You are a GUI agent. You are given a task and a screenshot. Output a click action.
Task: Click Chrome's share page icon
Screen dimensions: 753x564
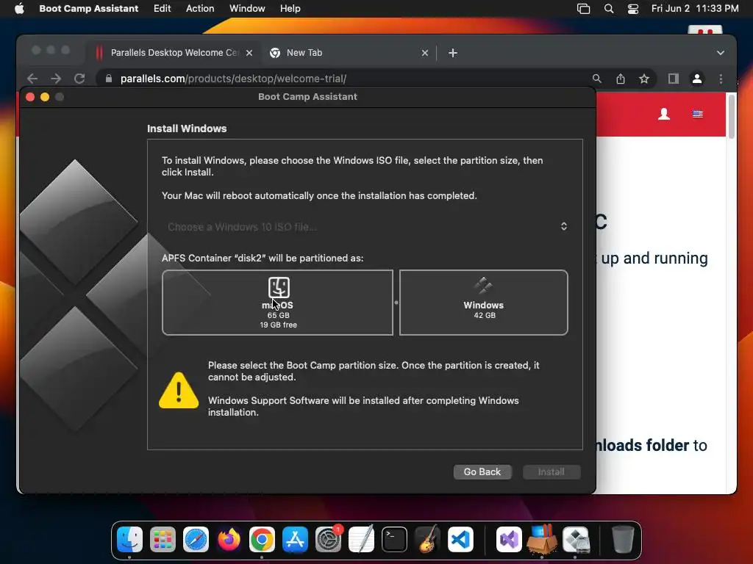(621, 78)
